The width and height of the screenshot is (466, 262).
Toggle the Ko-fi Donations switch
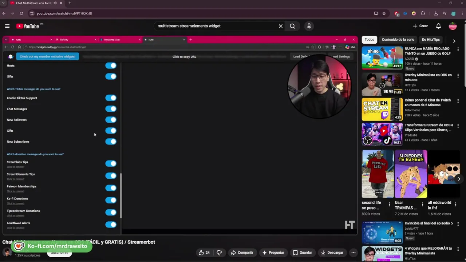(111, 200)
